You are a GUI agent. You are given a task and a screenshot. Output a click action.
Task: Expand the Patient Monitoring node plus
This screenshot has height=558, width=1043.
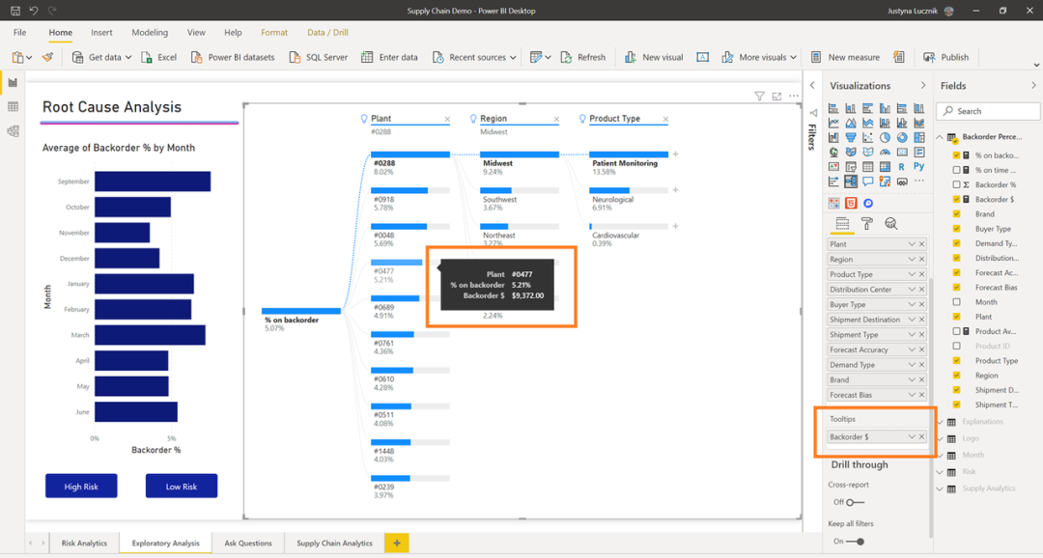(x=675, y=154)
